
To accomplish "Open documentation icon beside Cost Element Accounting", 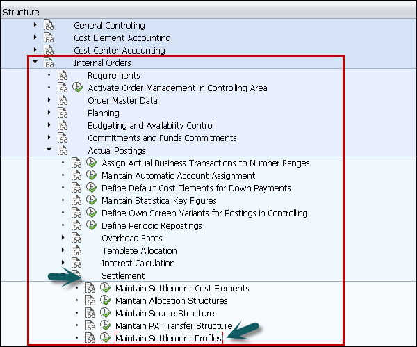I will click(x=50, y=38).
